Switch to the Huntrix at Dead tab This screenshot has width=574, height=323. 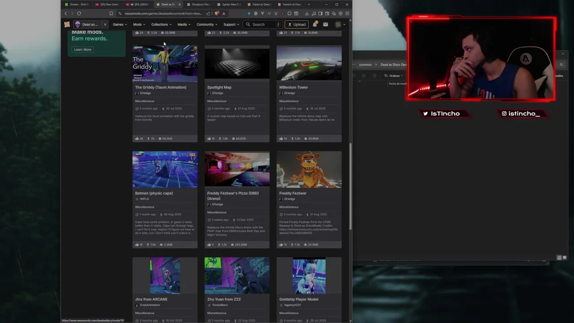point(291,4)
